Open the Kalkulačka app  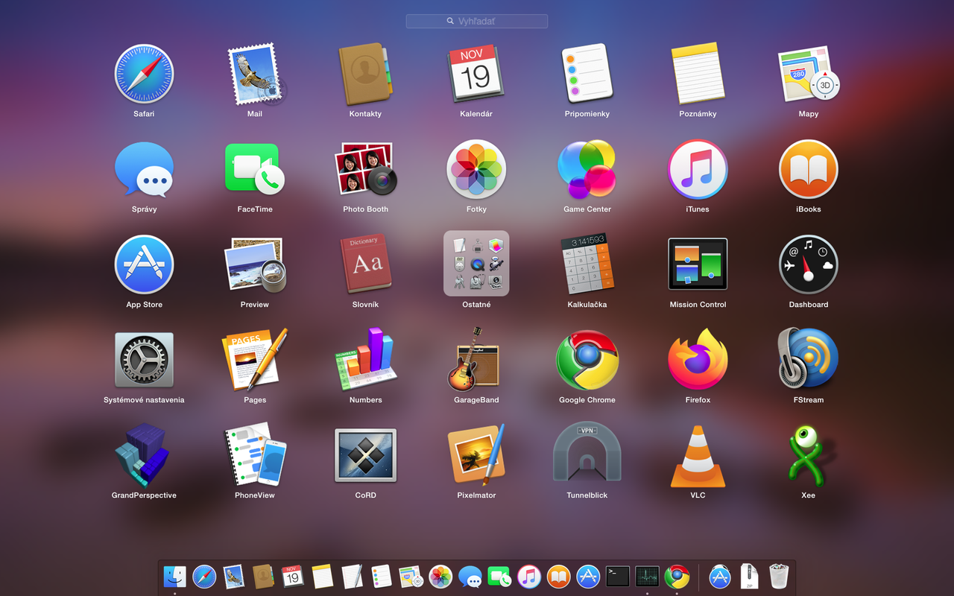(x=587, y=264)
